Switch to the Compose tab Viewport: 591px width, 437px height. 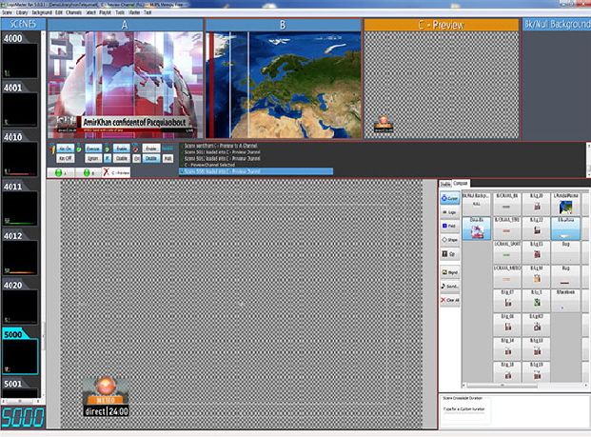pyautogui.click(x=461, y=183)
